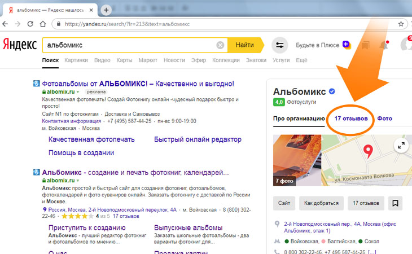Open address Россия, Москва, 2-й Новоподмосковный переулок link
412x254 pixels.
tap(112, 209)
